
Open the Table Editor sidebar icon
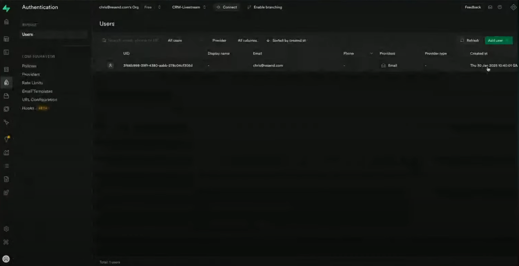pyautogui.click(x=6, y=39)
